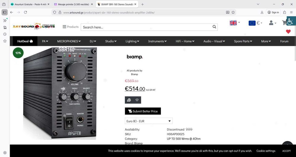This screenshot has height=157, width=296.
Task: Open the new tab plus button
Action: (x=143, y=4)
